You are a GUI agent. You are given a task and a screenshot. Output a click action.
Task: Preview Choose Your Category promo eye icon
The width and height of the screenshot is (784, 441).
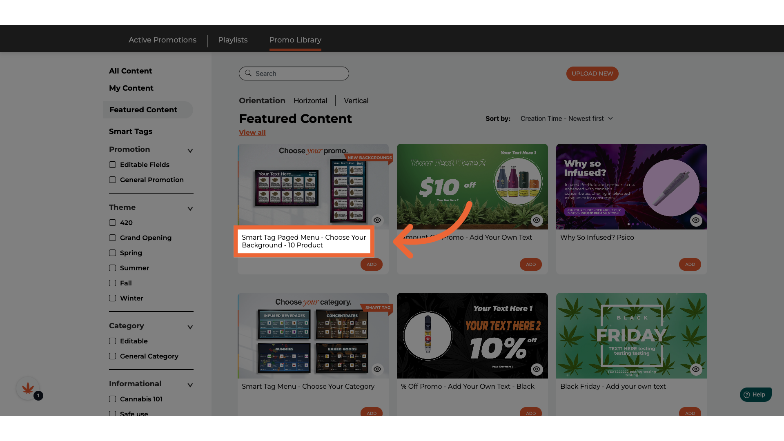tap(377, 369)
